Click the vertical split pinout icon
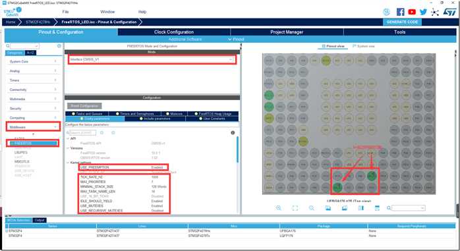The height and width of the screenshot is (251, 460). tap(361, 208)
